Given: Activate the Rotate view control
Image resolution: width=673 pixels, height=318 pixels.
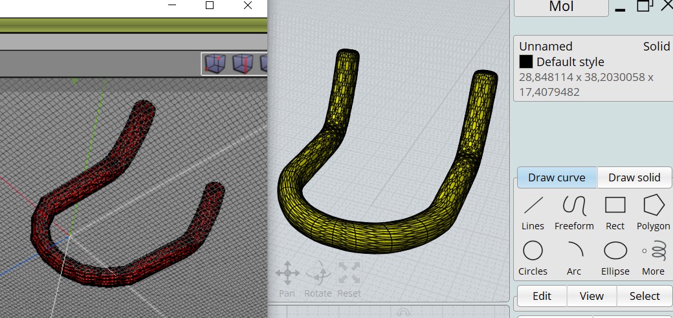Looking at the screenshot, I should pos(318,279).
